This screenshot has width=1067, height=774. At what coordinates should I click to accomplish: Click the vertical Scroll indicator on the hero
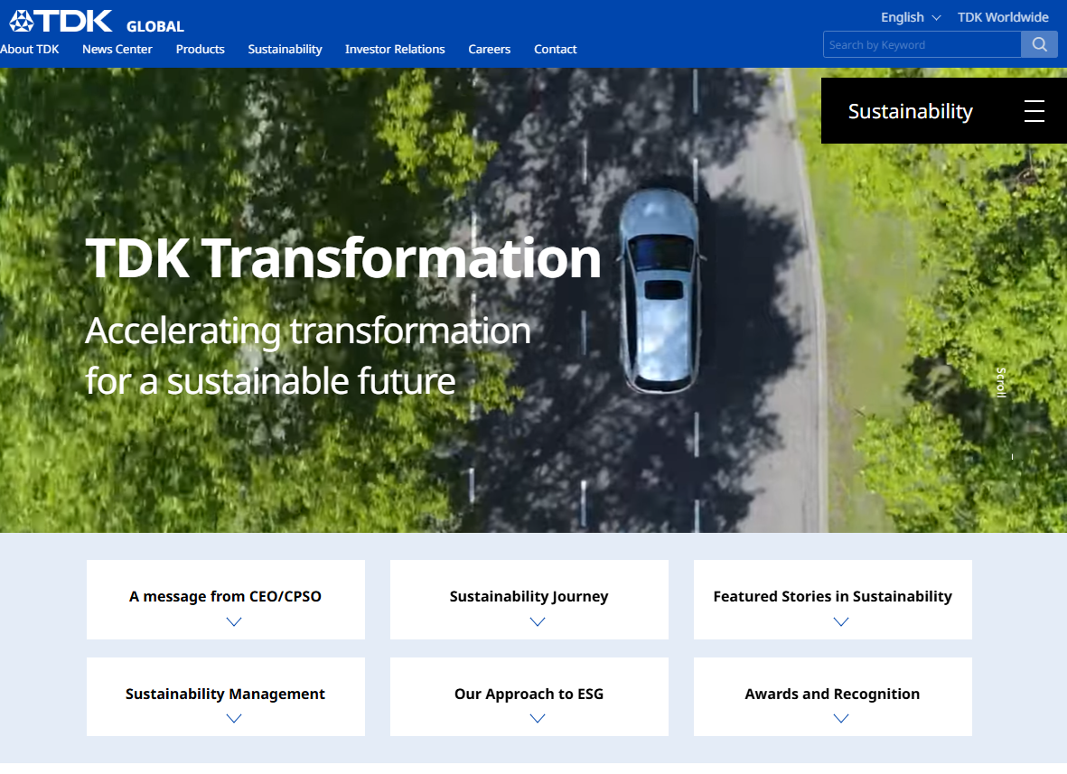click(x=1001, y=382)
